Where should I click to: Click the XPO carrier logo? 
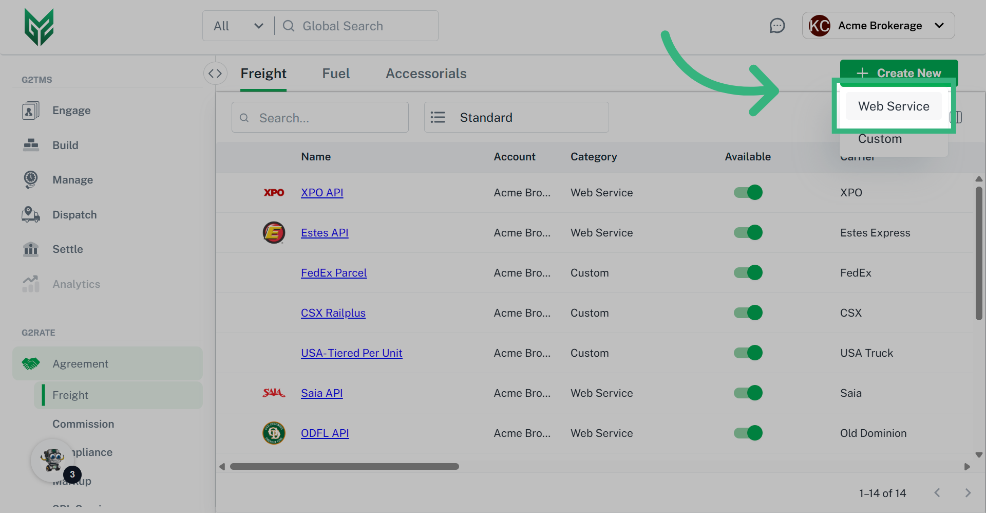[274, 192]
